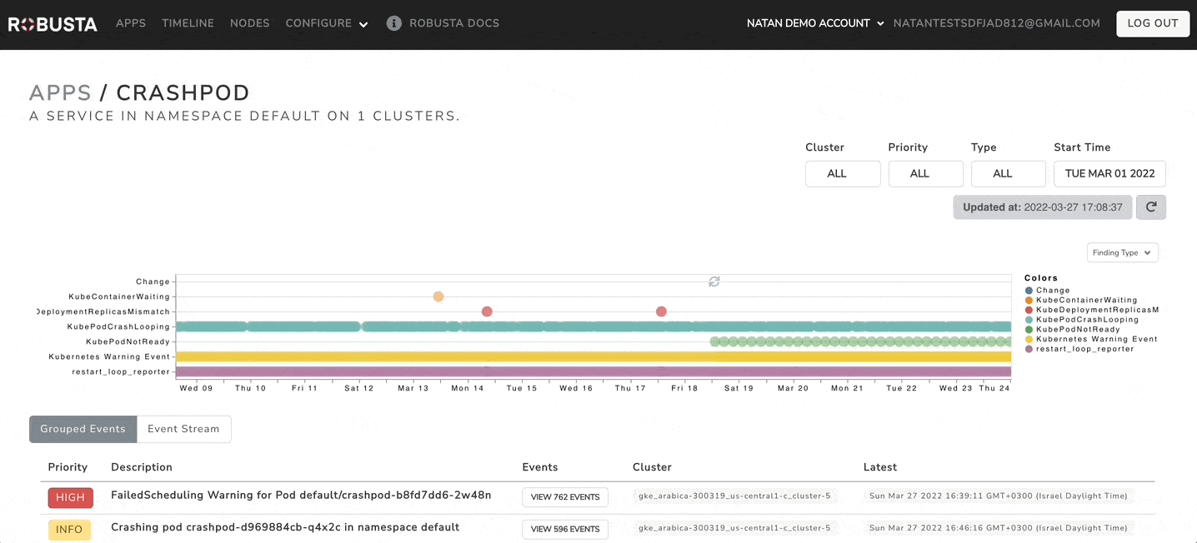This screenshot has height=543, width=1197.
Task: Click the info icon beside Robusta Docs
Action: [394, 23]
